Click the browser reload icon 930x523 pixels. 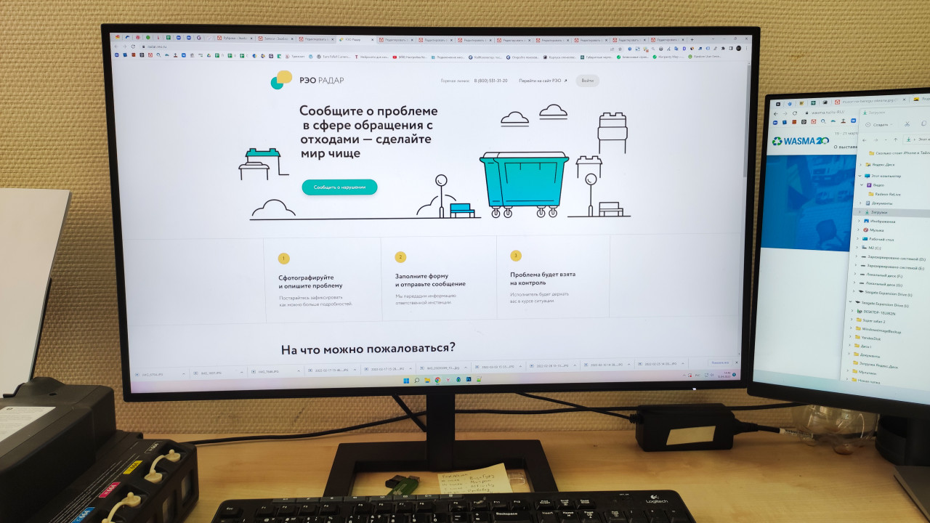click(133, 46)
